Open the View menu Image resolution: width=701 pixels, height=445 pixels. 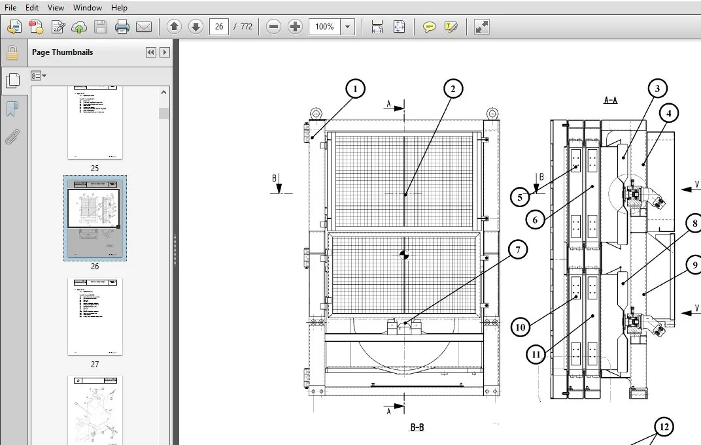pos(56,8)
